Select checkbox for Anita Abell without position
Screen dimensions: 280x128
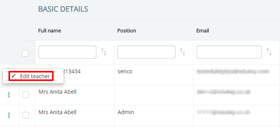(25, 95)
